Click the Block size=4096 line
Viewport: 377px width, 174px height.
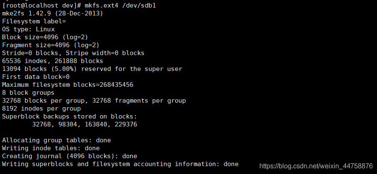[45, 37]
